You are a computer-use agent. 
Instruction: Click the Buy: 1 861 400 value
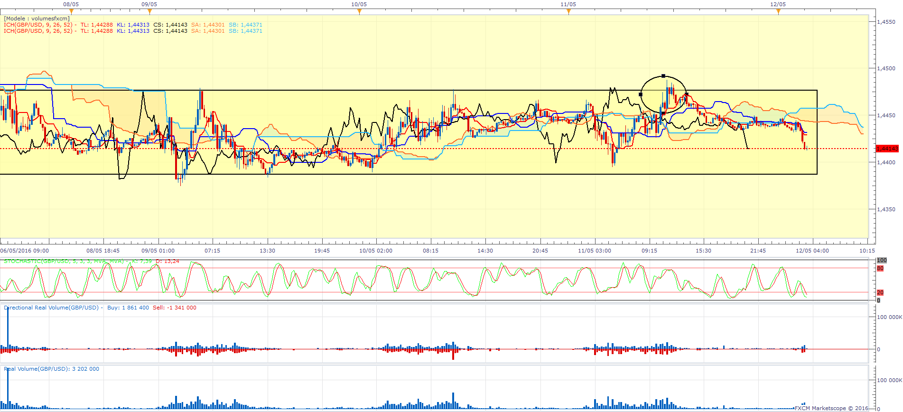[128, 308]
